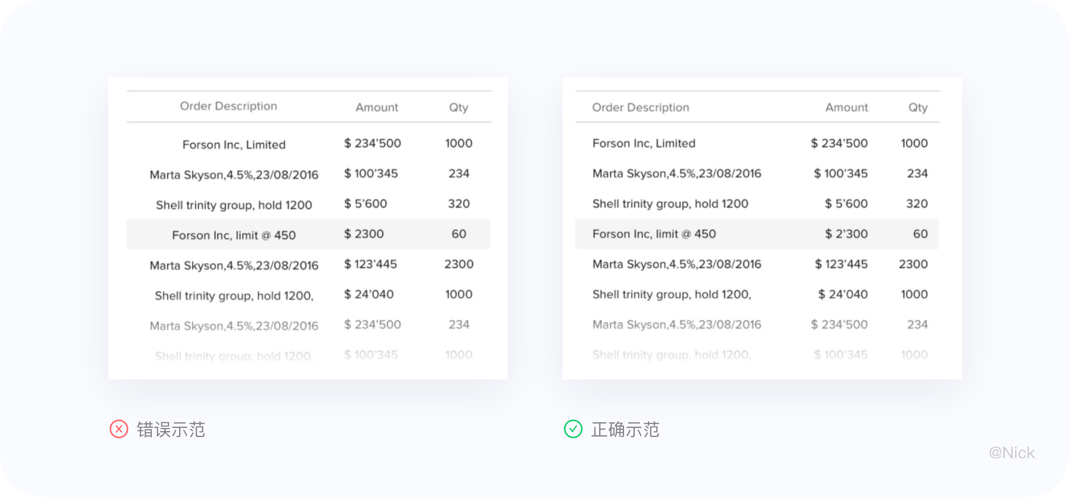The height and width of the screenshot is (497, 1069).
Task: Click the 错误示范 label text
Action: (171, 430)
